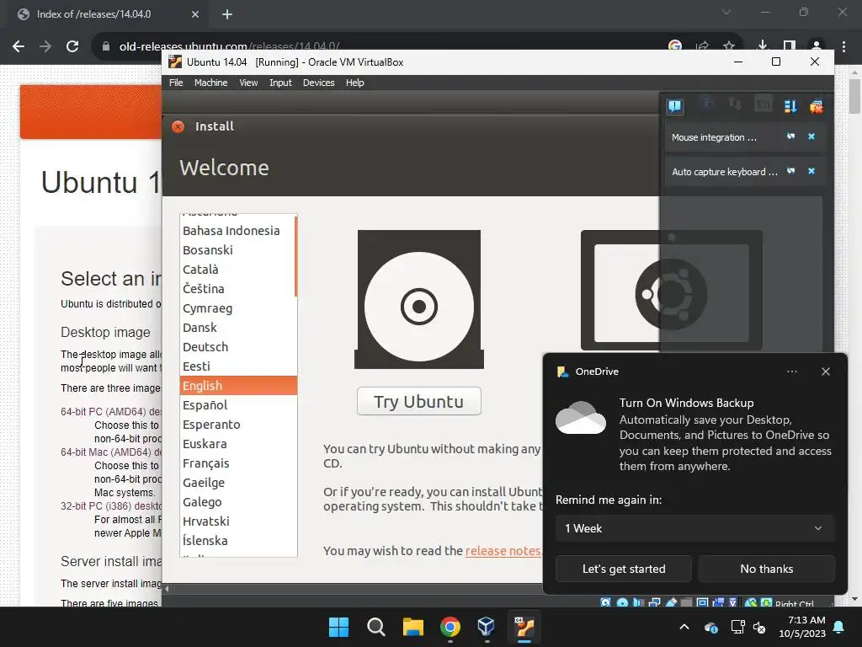Screen dimensions: 862x647
Task: Click No thanks in OneDrive prompt
Action: click(x=766, y=569)
